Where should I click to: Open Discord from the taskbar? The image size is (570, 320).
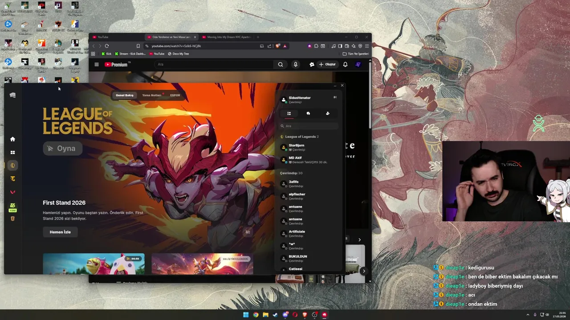point(285,315)
